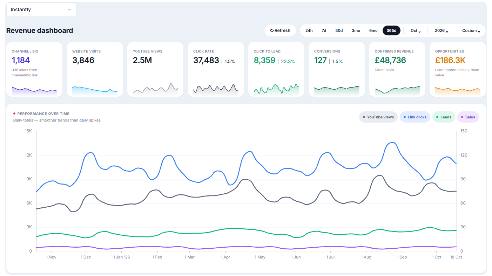This screenshot has width=492, height=276.
Task: Click the 37,483 click rate value
Action: (206, 60)
